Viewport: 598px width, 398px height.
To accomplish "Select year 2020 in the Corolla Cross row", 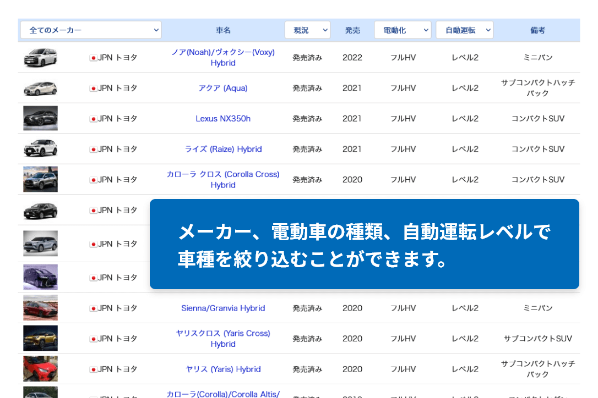I will 352,179.
